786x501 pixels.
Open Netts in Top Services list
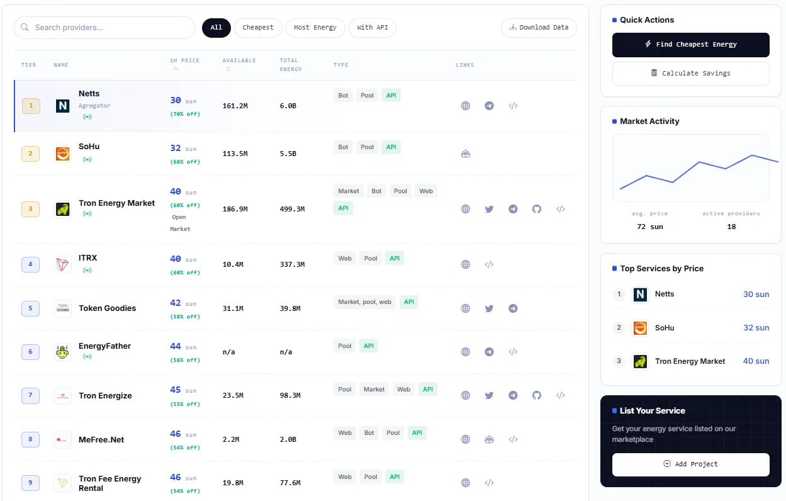tap(691, 294)
